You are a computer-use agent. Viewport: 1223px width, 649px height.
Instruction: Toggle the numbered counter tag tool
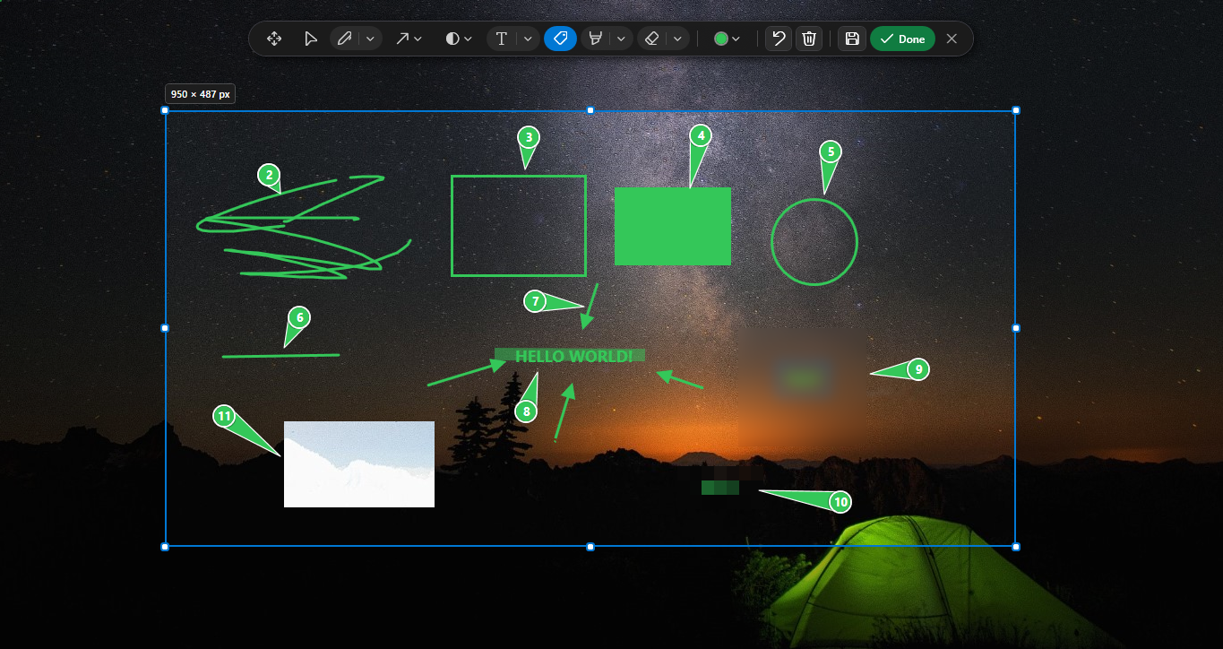click(x=560, y=39)
